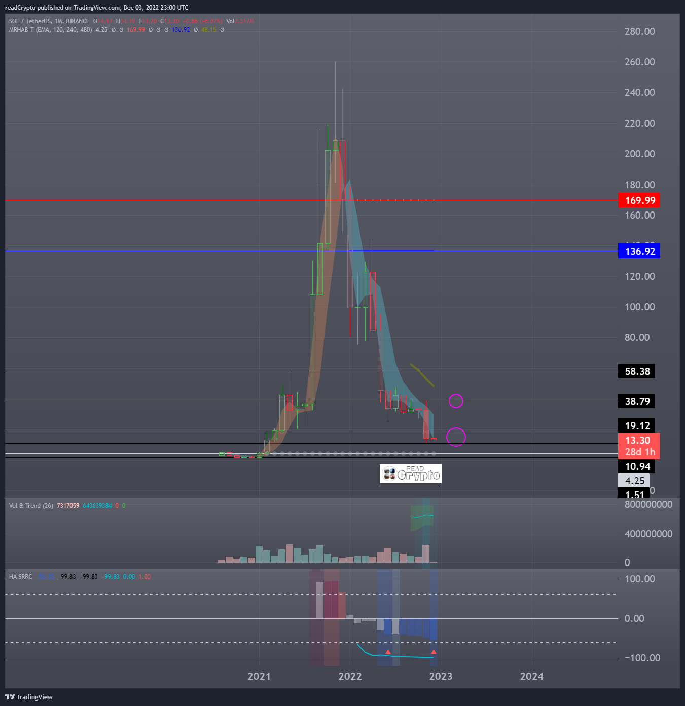Image resolution: width=685 pixels, height=706 pixels.
Task: Click the 19.12 level price tag
Action: click(x=637, y=425)
